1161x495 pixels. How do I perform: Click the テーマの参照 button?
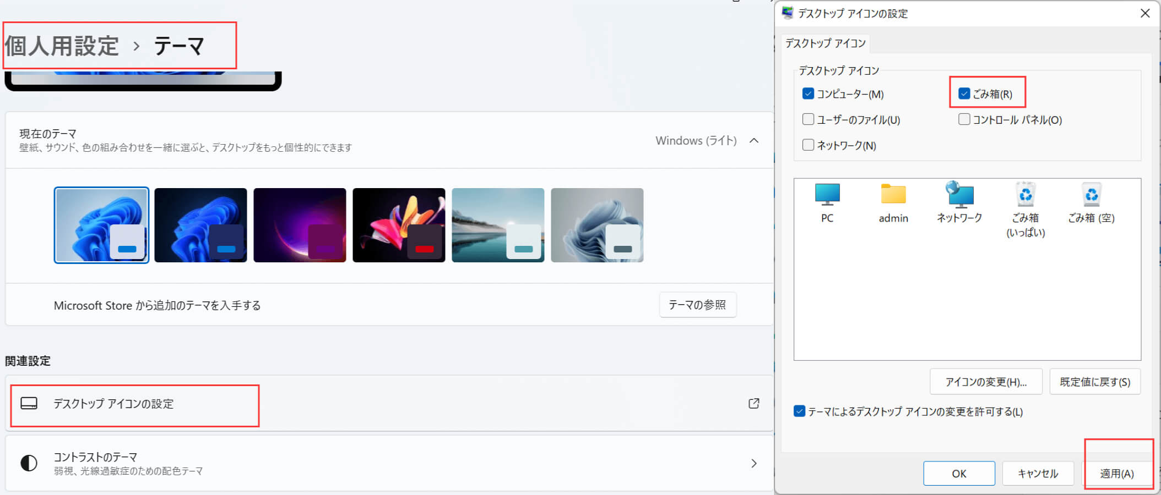point(697,305)
